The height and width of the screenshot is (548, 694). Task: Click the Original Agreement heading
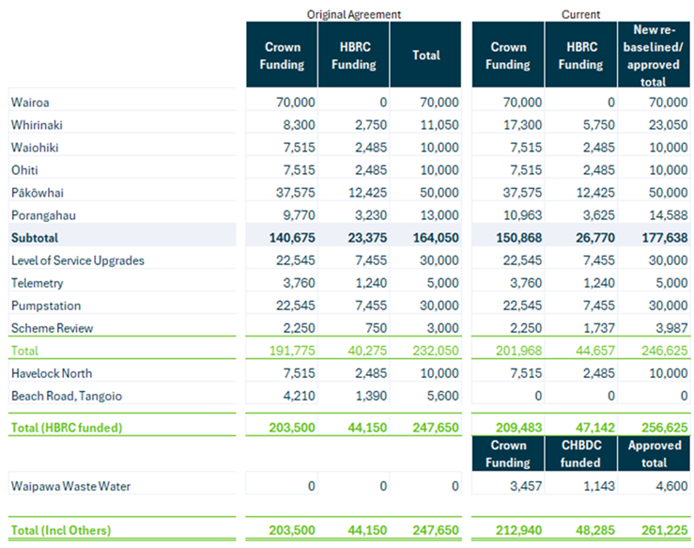(x=354, y=14)
